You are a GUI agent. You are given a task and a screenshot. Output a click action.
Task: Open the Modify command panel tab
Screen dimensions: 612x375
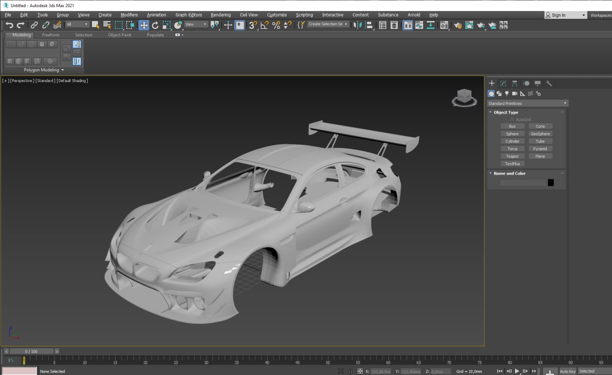(503, 83)
